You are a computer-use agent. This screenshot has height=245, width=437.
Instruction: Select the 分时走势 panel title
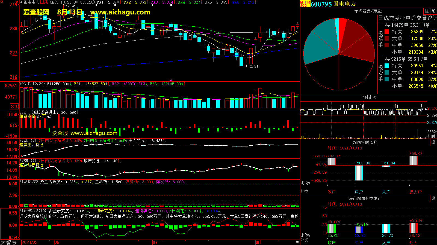[x=368, y=97]
